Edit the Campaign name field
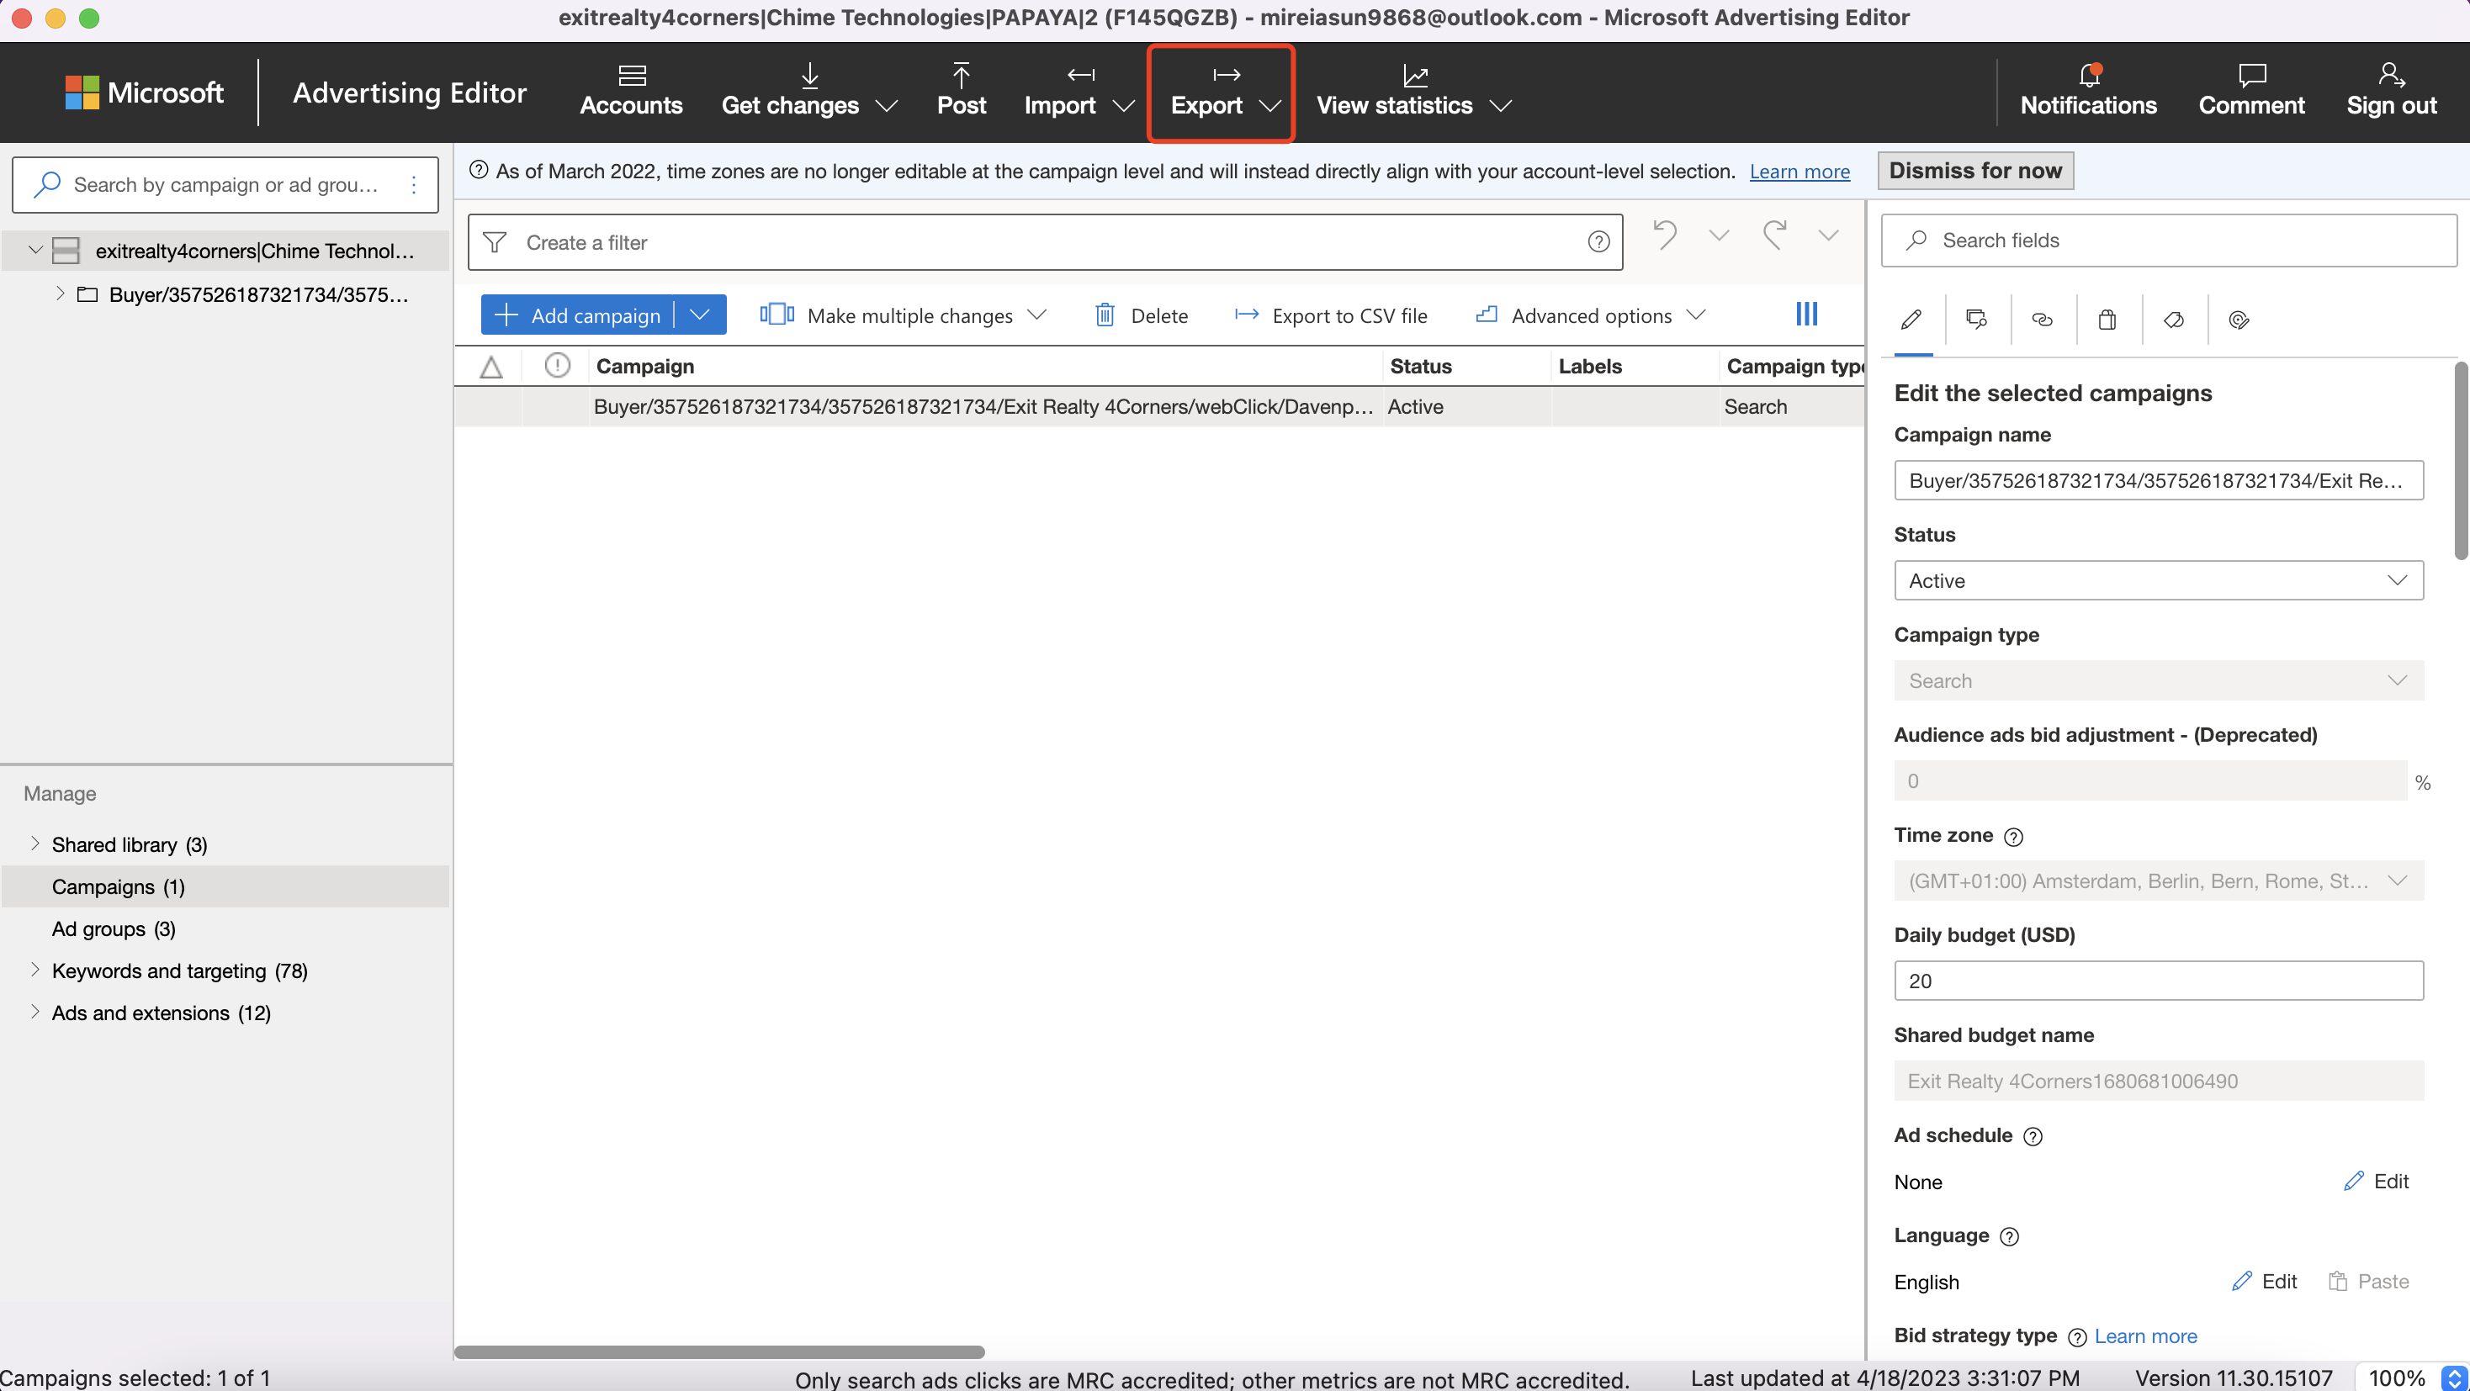Viewport: 2470px width, 1391px height. [2159, 480]
